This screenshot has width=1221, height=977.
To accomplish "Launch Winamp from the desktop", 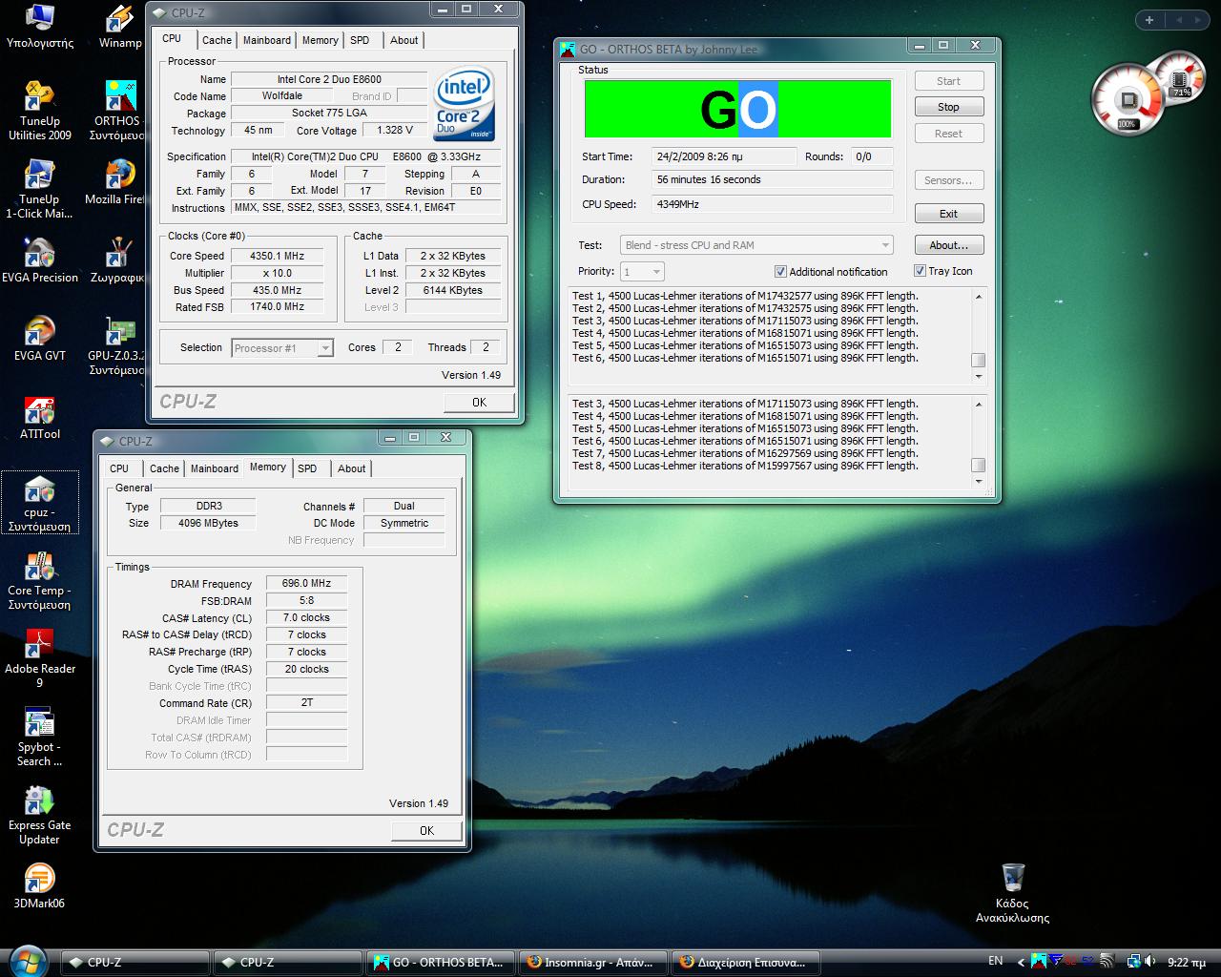I will click(x=120, y=26).
